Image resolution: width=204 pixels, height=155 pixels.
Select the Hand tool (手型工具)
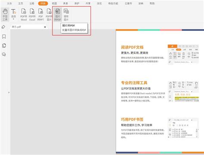5,15
